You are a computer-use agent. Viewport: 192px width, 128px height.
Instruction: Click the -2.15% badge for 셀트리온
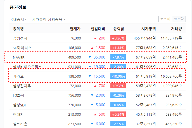pos(118,124)
